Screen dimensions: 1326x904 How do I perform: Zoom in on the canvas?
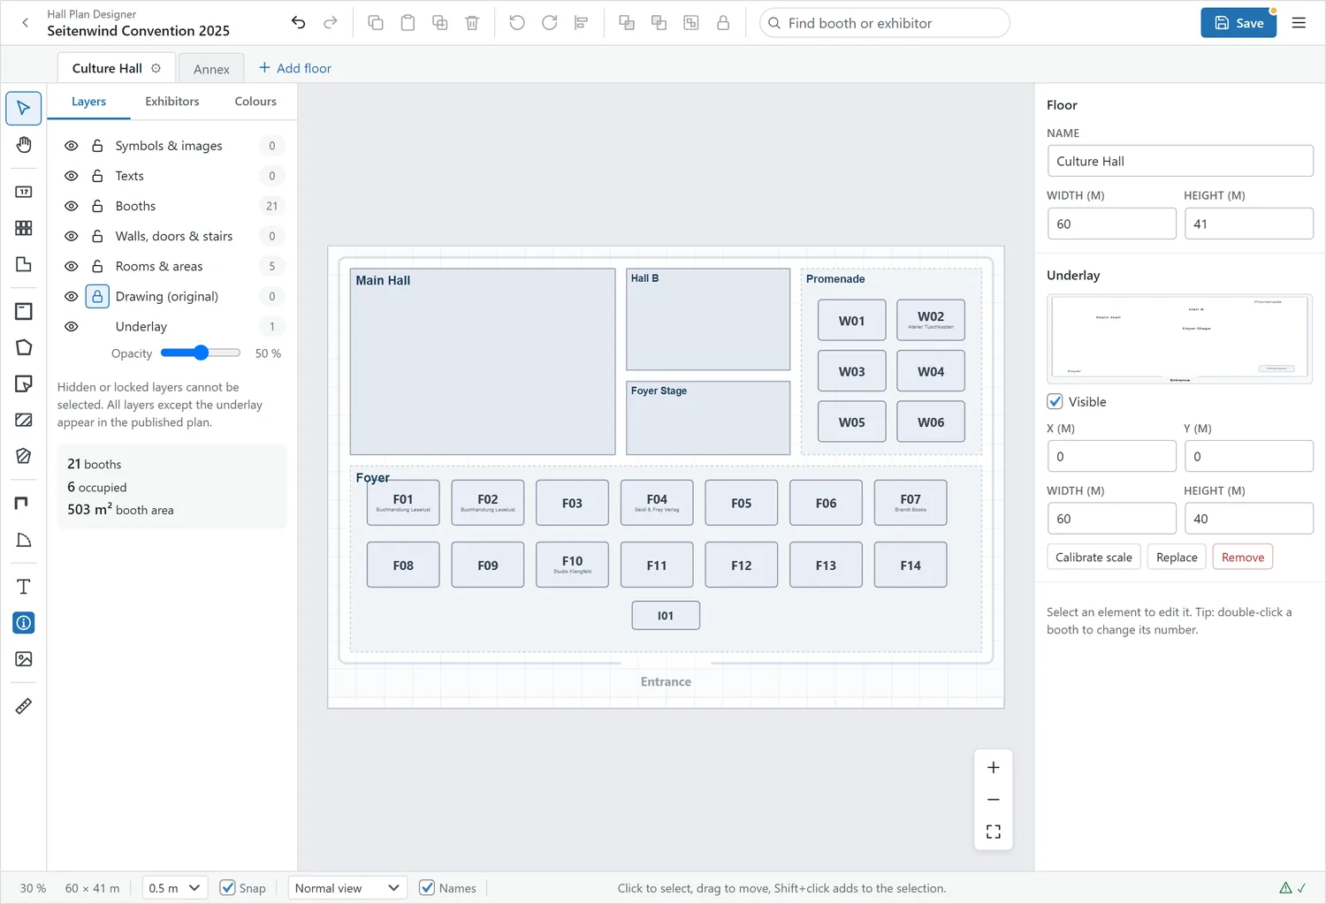point(994,767)
